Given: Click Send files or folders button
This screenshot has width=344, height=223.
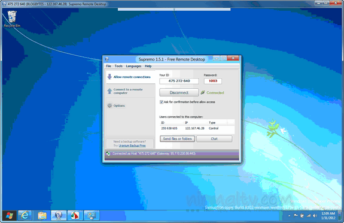Looking at the screenshot, I should (x=177, y=138).
